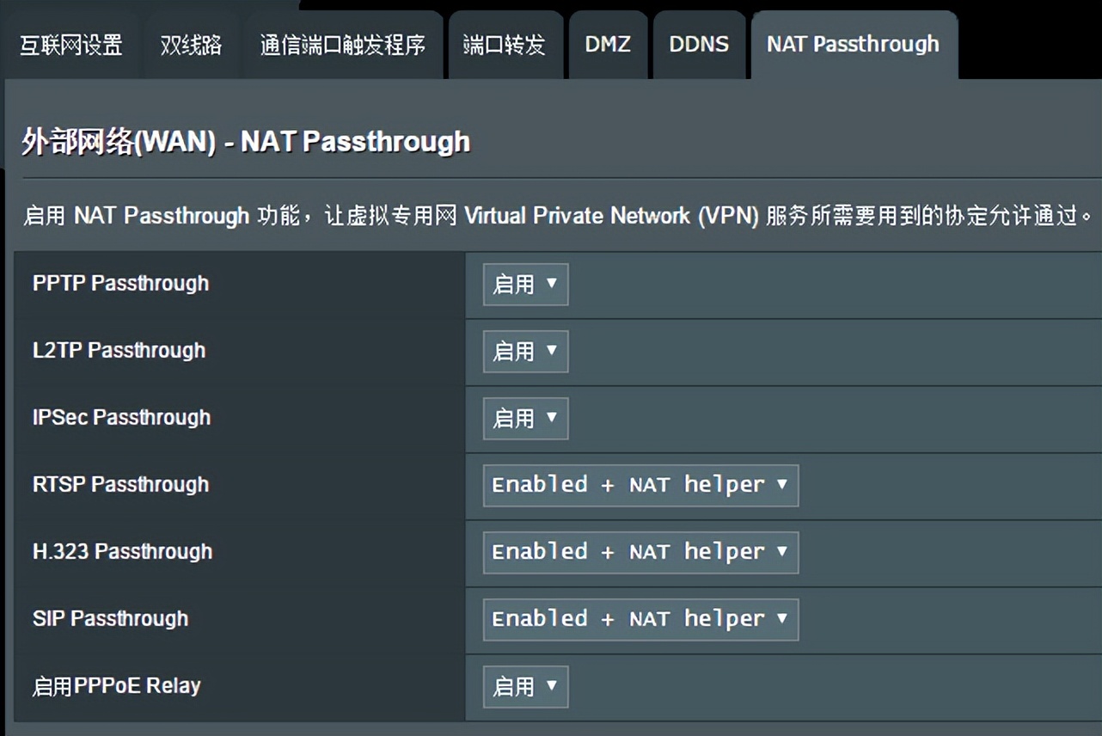Click the L2TP Passthrough label

coord(119,351)
